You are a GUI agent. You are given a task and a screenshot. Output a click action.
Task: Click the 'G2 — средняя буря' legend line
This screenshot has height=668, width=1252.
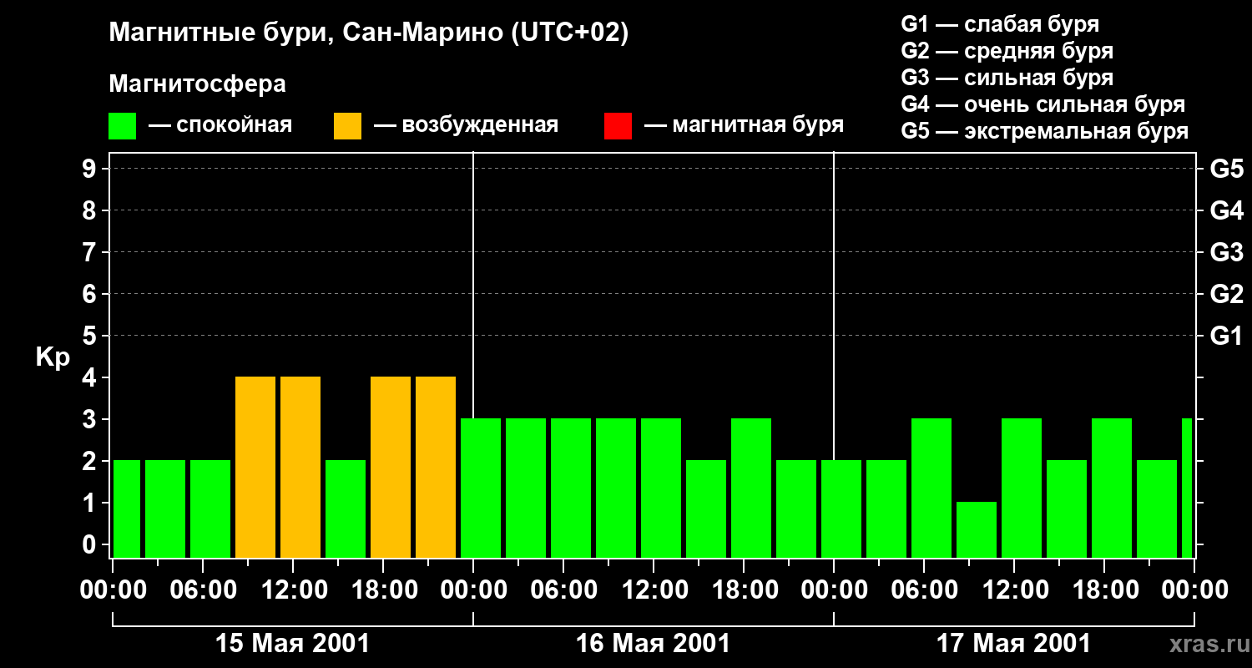pos(1007,51)
